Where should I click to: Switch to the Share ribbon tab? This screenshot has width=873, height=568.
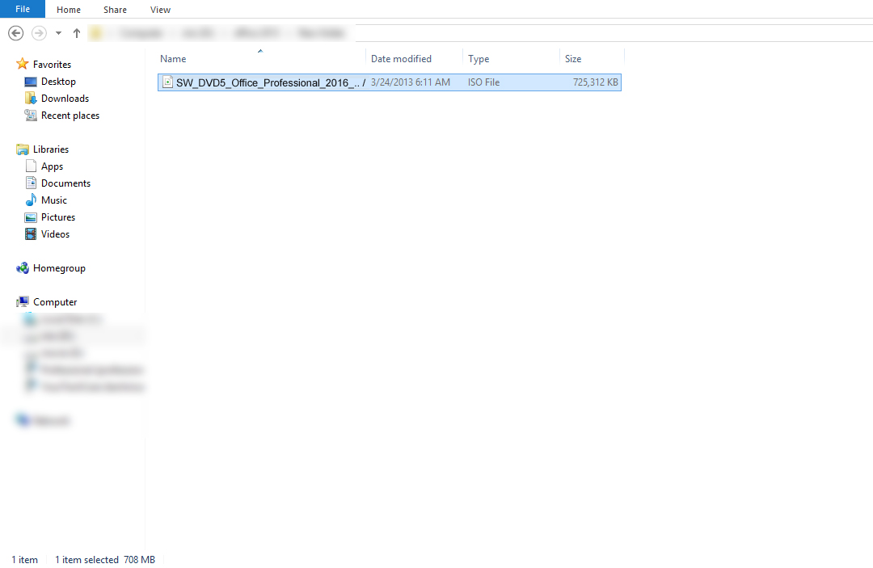(x=115, y=10)
